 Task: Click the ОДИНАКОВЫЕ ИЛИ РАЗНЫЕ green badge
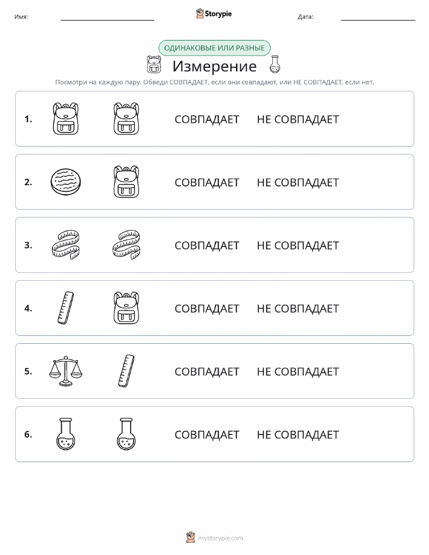pos(214,48)
